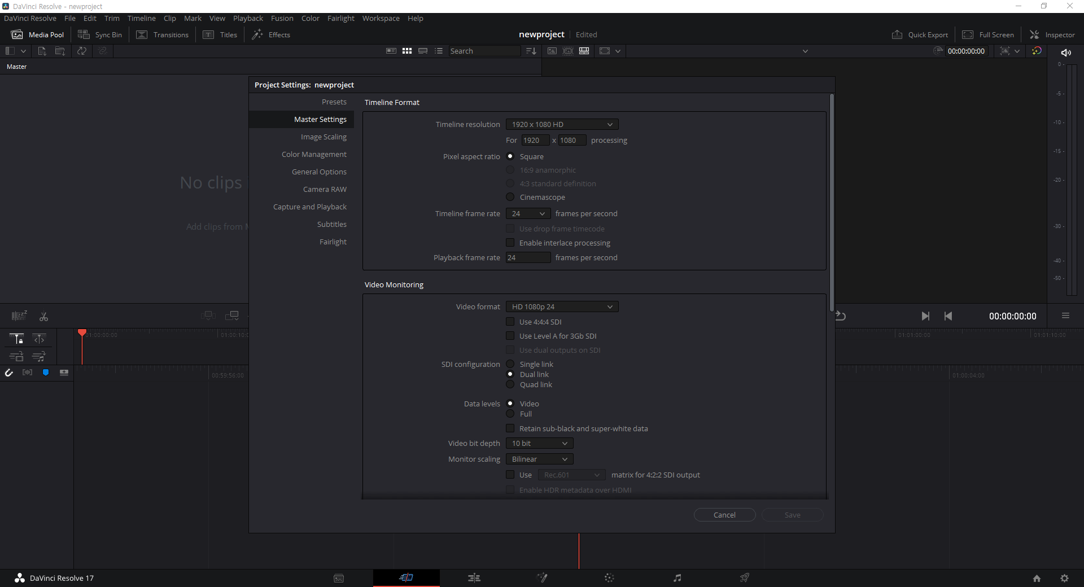Open the Transitions panel

[163, 34]
